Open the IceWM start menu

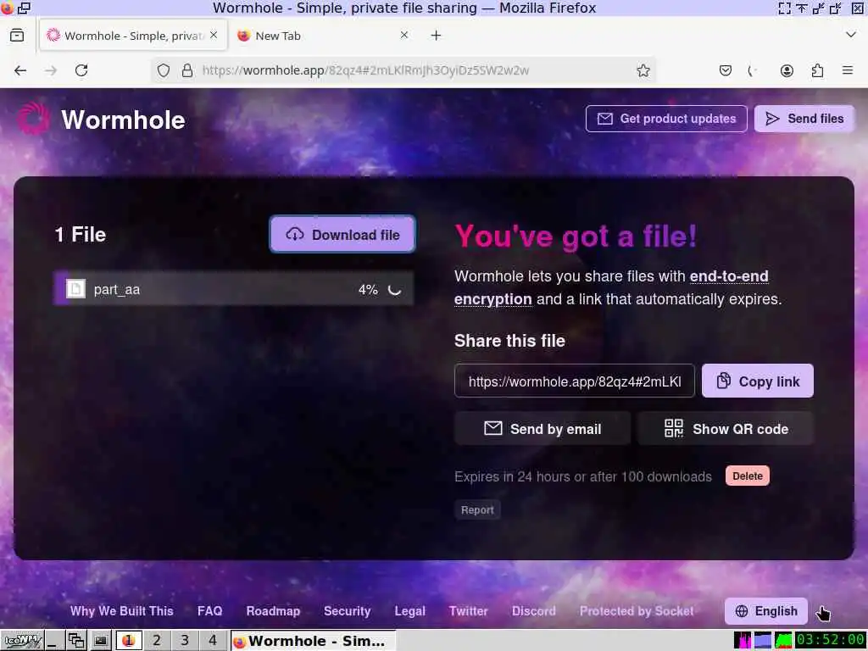tap(22, 641)
